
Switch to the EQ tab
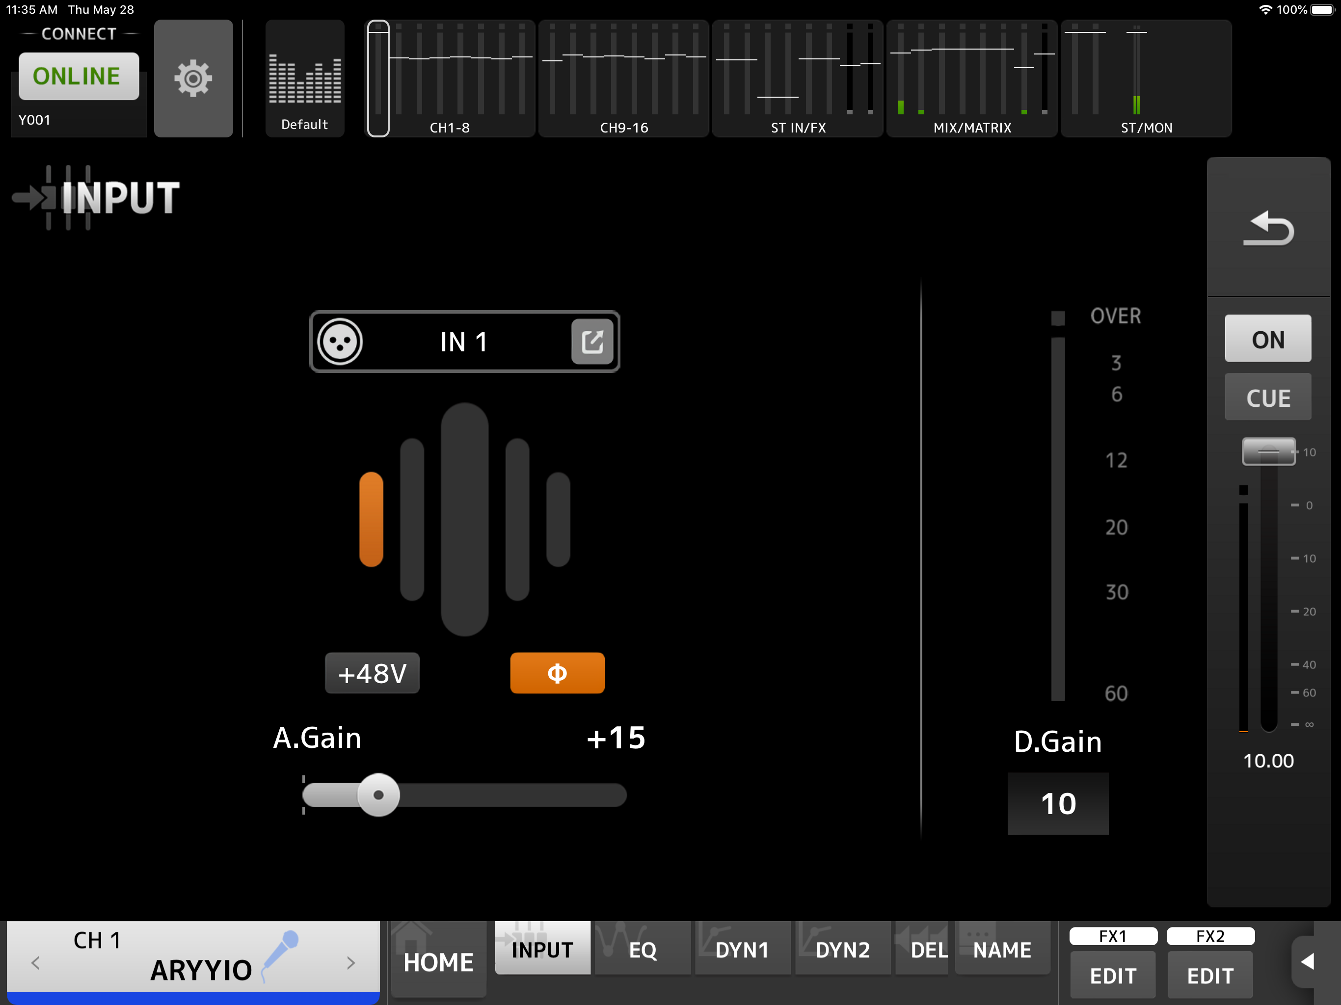(x=642, y=949)
